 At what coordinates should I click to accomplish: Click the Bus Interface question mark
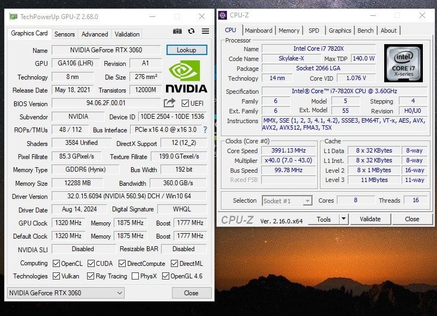[205, 130]
